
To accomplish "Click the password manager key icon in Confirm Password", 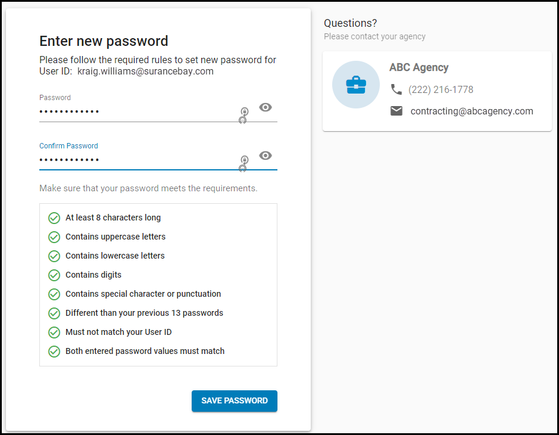I will point(244,163).
